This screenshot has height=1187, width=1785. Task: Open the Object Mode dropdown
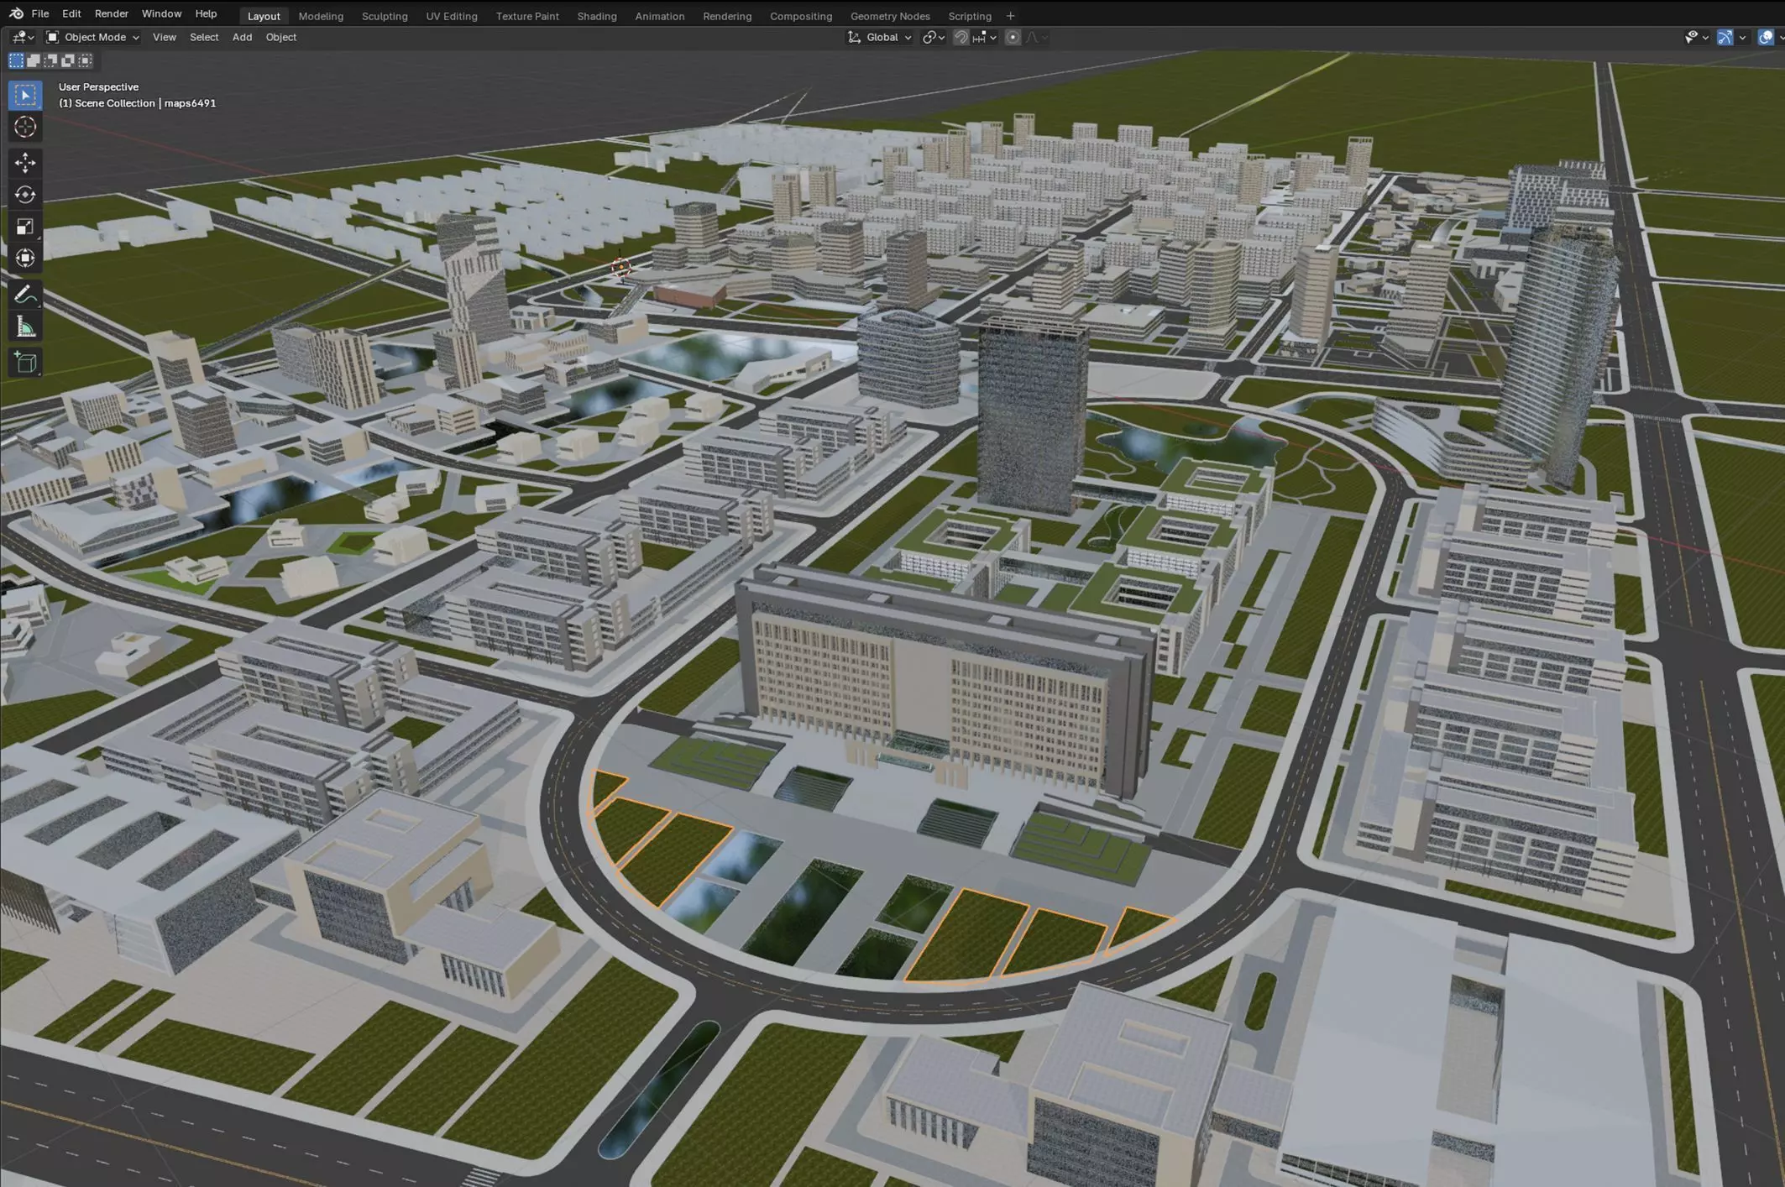coord(92,37)
